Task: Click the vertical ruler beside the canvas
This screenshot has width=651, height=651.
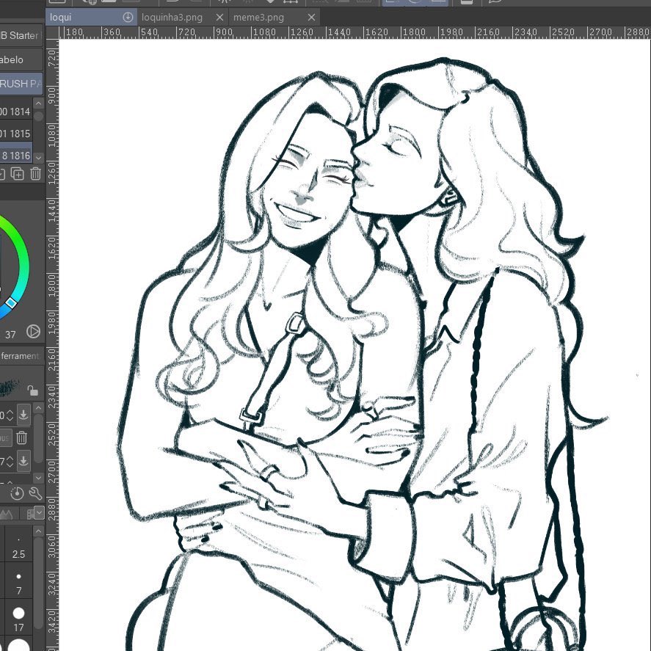Action: pos(52,345)
